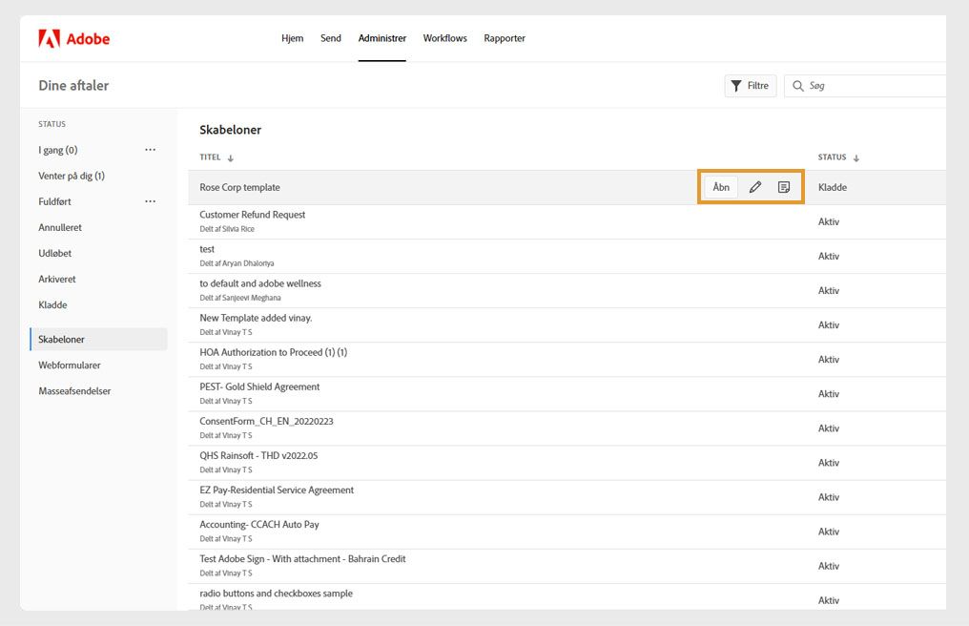
Task: Sort by the STATUS column arrow
Action: tap(856, 158)
